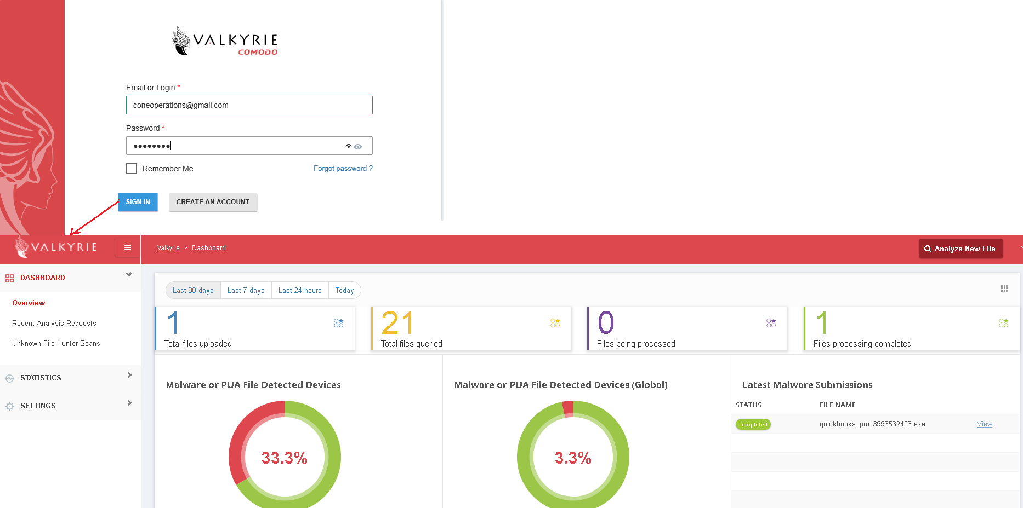Select the Last 7 days tab

point(246,290)
